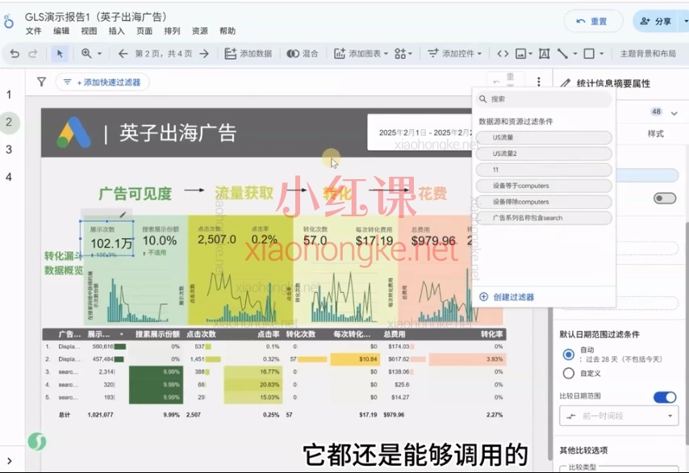This screenshot has height=473, width=689.
Task: Open the 页面 menu
Action: pos(144,31)
